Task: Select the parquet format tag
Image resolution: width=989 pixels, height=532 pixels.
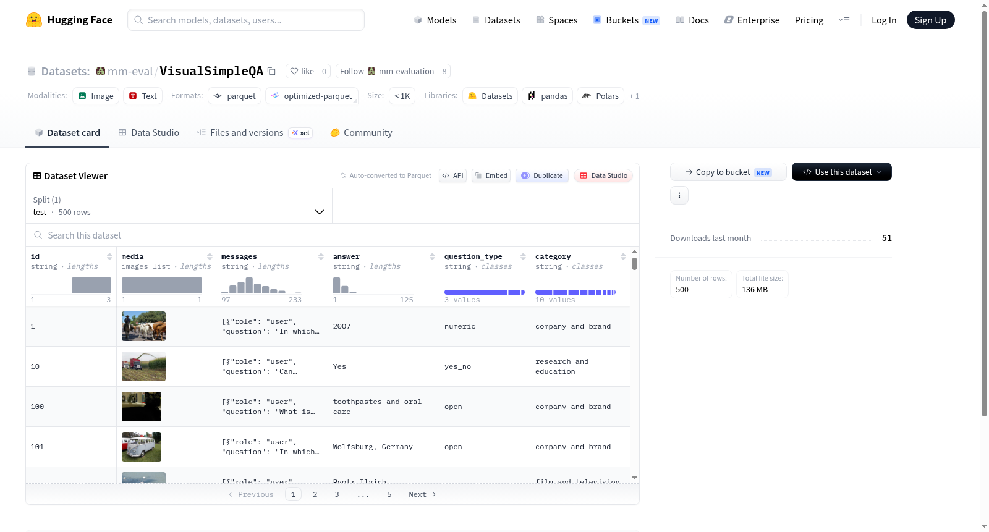Action: pos(235,96)
